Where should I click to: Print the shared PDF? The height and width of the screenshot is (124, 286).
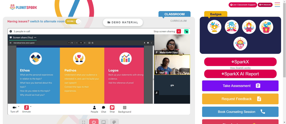point(148,43)
